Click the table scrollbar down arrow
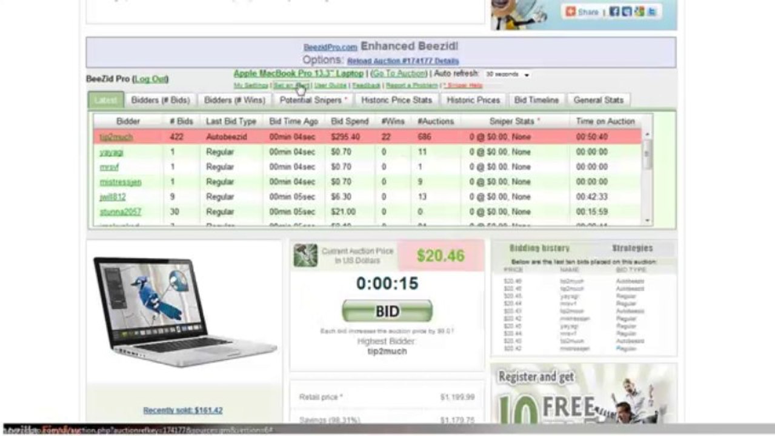This screenshot has height=436, width=775. pyautogui.click(x=648, y=221)
